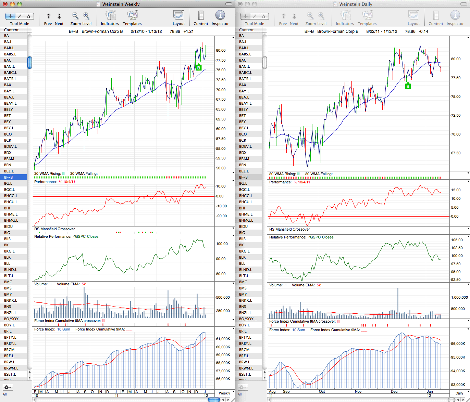Select BBT in Daily symbol list
This screenshot has height=402, width=470.
[x=249, y=116]
